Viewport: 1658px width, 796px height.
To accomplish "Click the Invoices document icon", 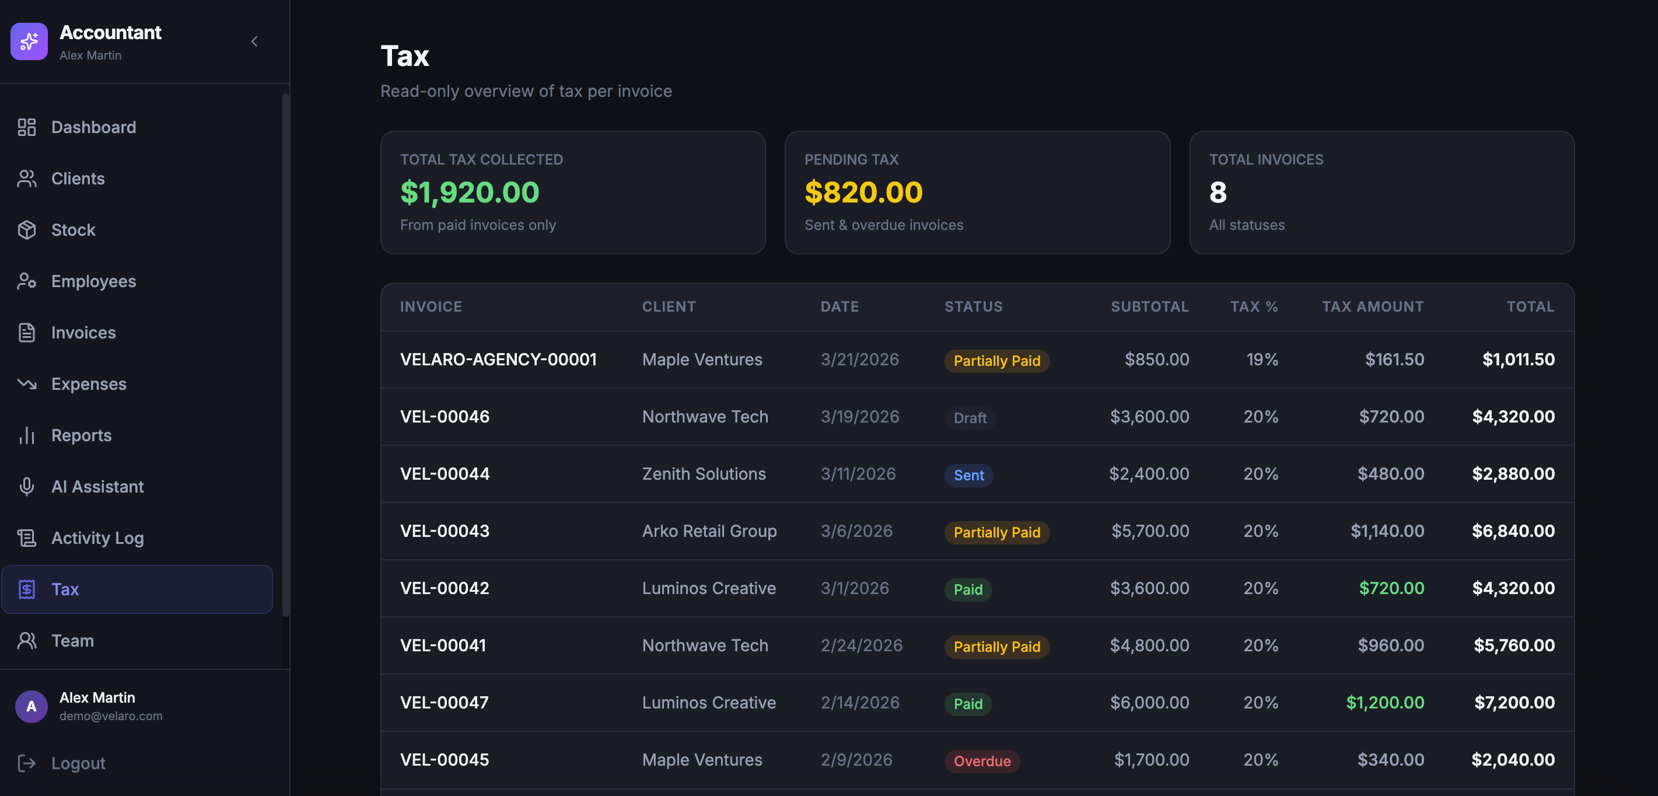I will coord(26,332).
